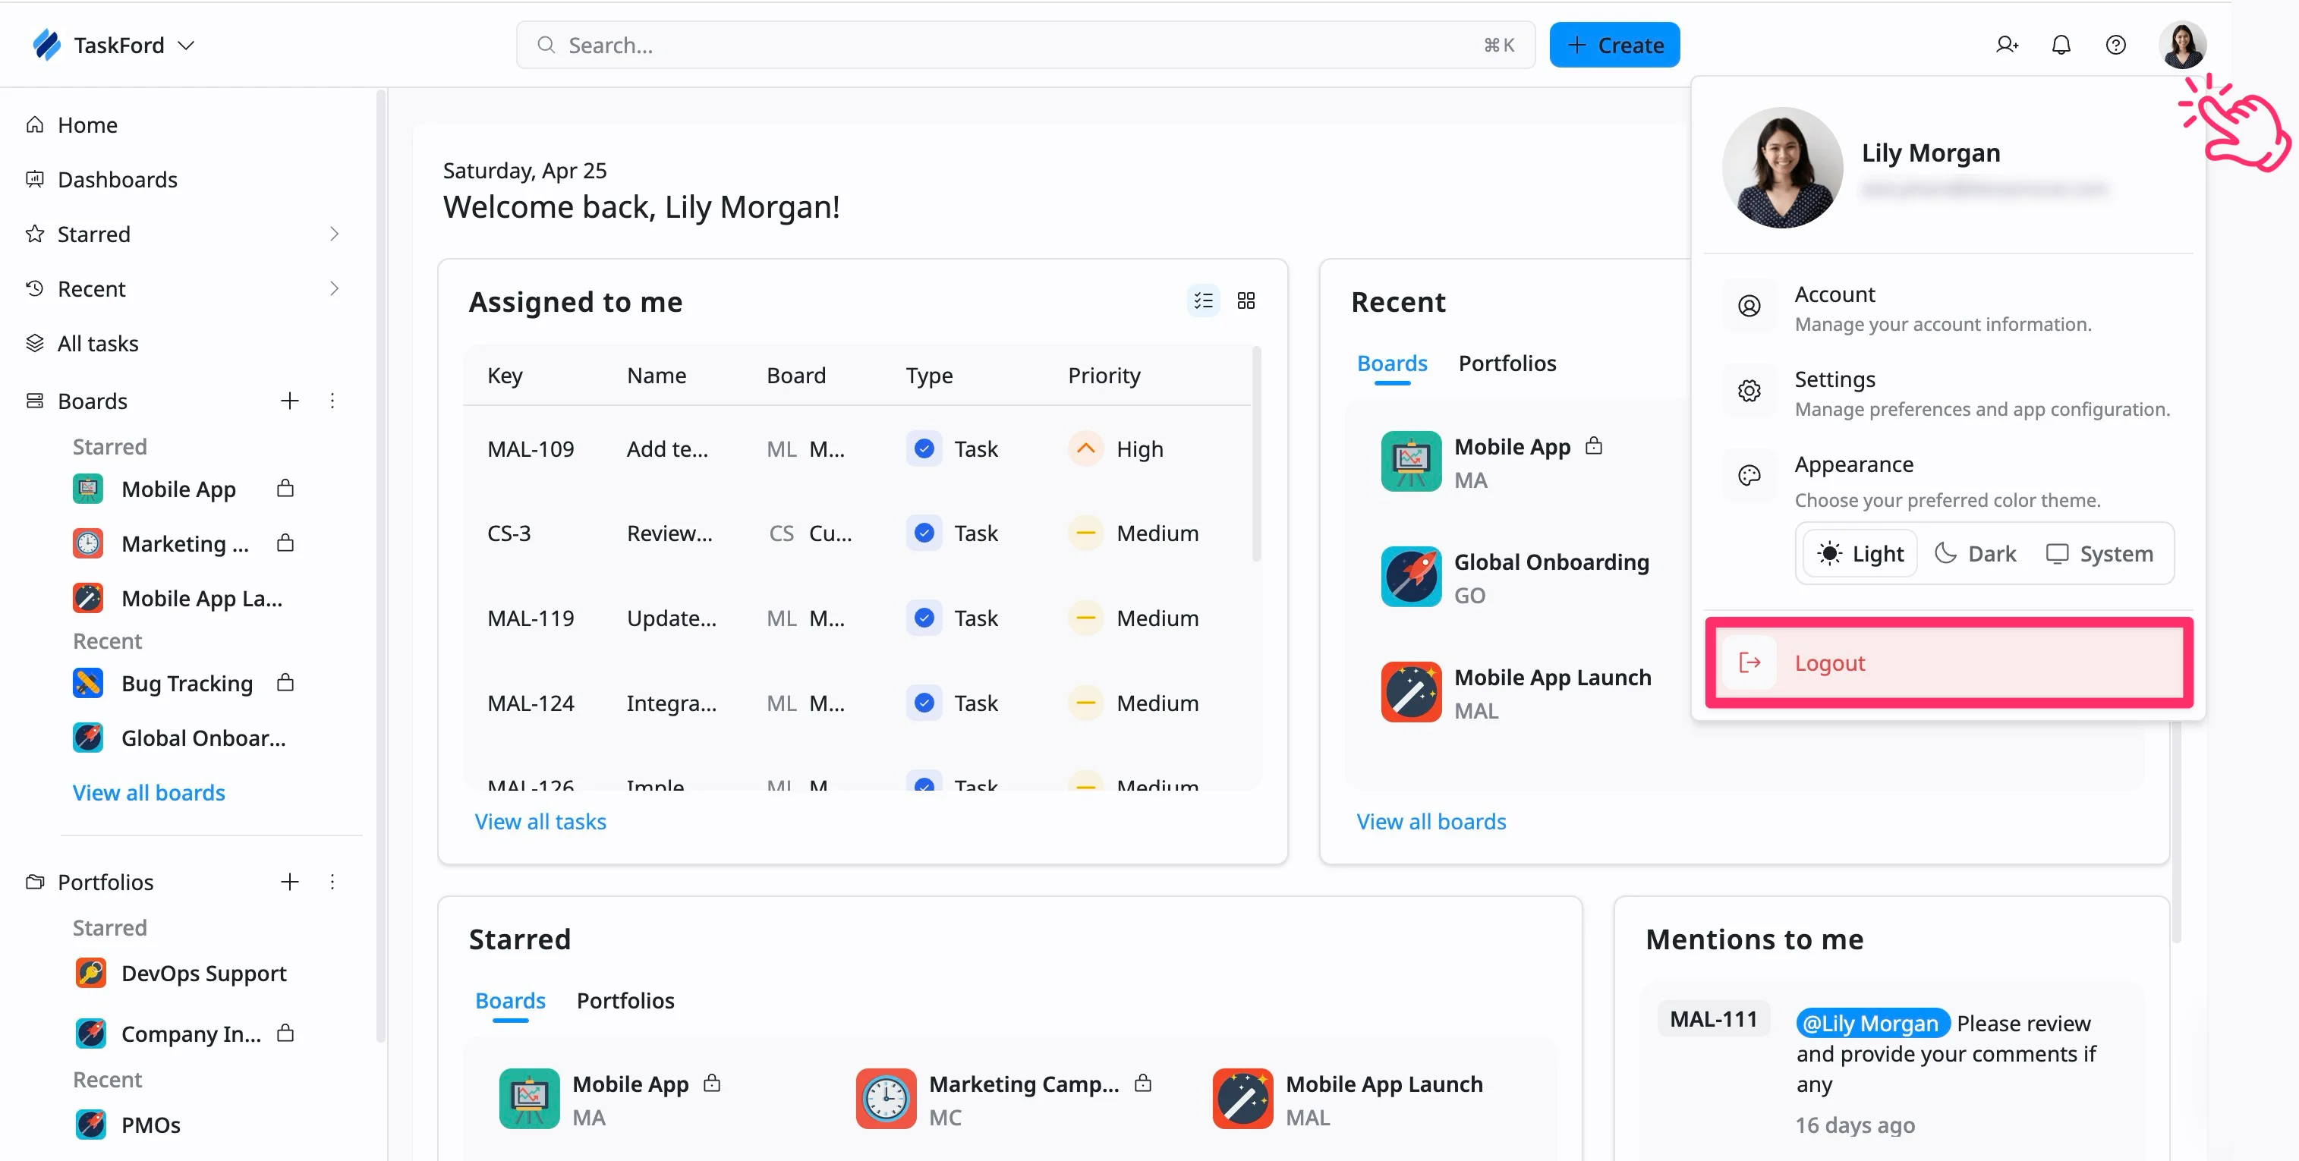This screenshot has height=1161, width=2299.
Task: Open Boards section more options
Action: pyautogui.click(x=332, y=401)
